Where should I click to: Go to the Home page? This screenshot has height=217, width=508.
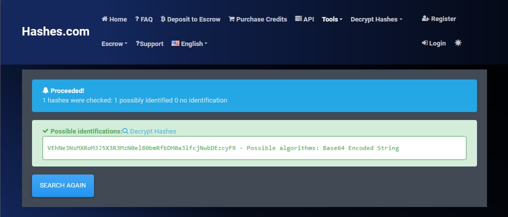tap(114, 19)
